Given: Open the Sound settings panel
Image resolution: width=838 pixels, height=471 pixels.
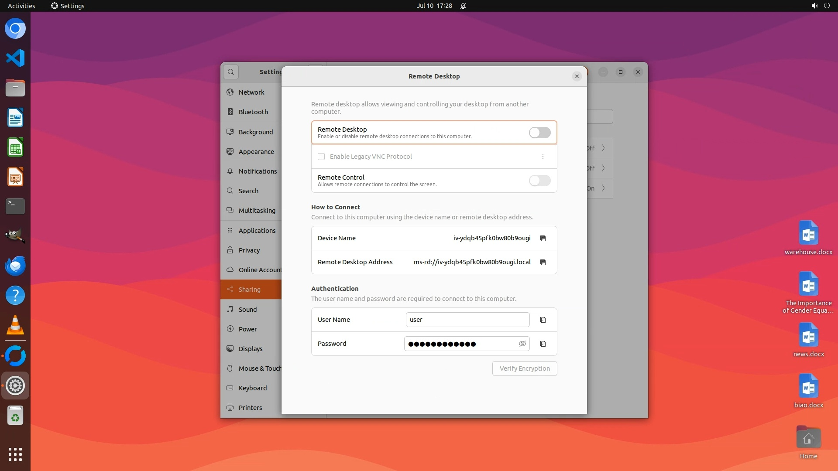Looking at the screenshot, I should pos(247,310).
